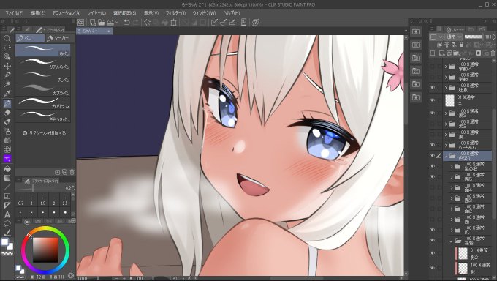Select the Zoom magnifier tool

coord(7,39)
